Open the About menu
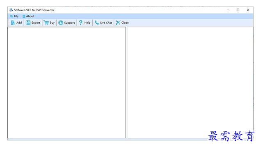258x149 pixels. (28, 16)
